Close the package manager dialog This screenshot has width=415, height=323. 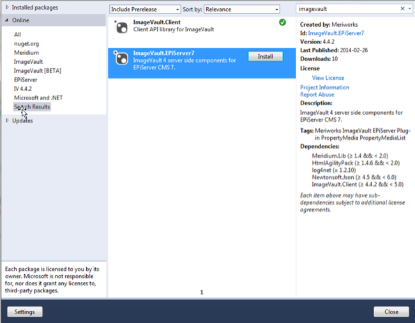point(391,312)
